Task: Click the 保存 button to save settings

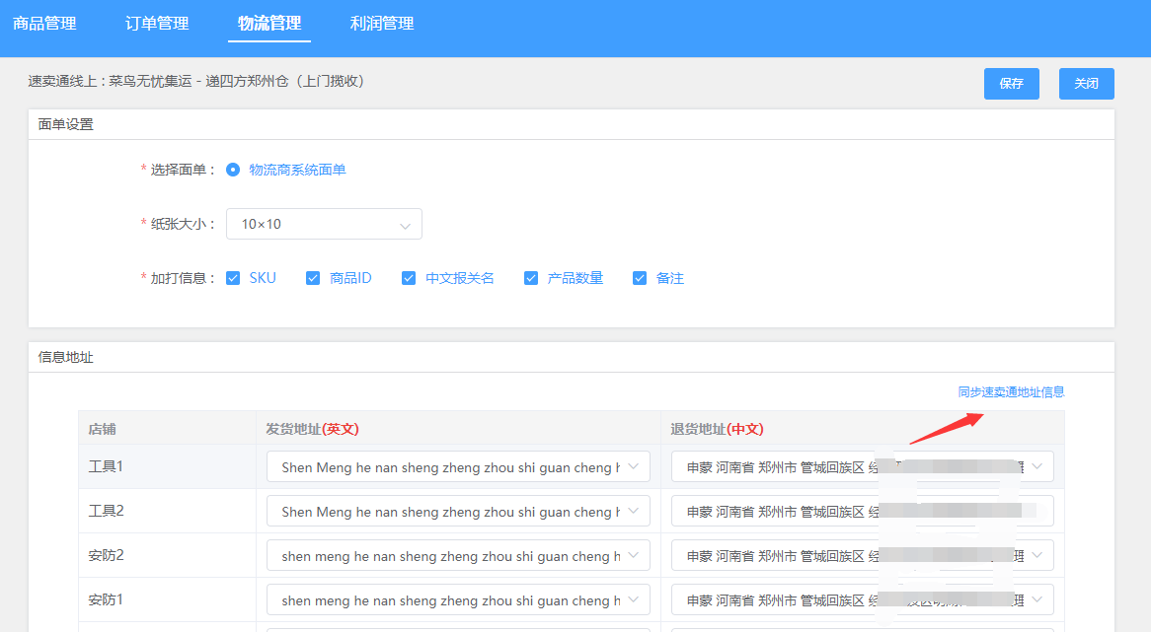Action: (1011, 84)
